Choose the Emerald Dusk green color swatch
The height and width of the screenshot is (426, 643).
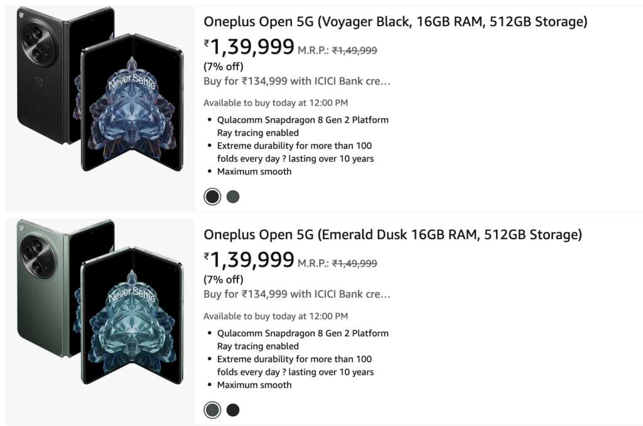[x=212, y=410]
